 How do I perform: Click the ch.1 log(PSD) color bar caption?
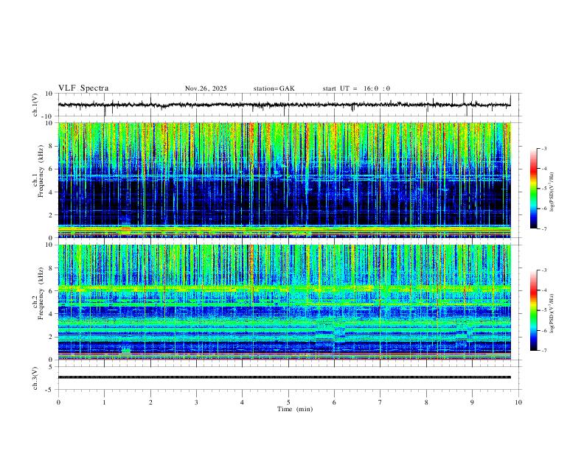(552, 192)
